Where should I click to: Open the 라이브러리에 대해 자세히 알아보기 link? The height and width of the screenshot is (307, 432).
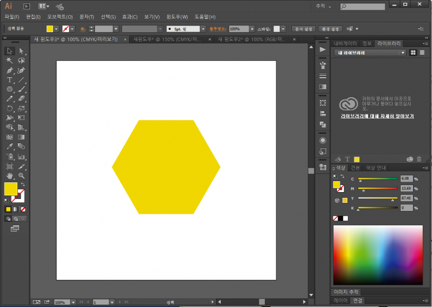point(377,116)
